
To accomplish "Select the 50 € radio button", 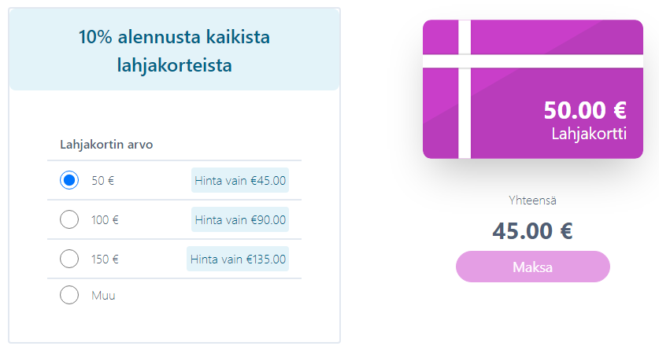I will click(x=69, y=180).
